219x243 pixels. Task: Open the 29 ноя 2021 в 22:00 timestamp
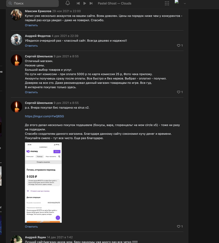point(66,11)
